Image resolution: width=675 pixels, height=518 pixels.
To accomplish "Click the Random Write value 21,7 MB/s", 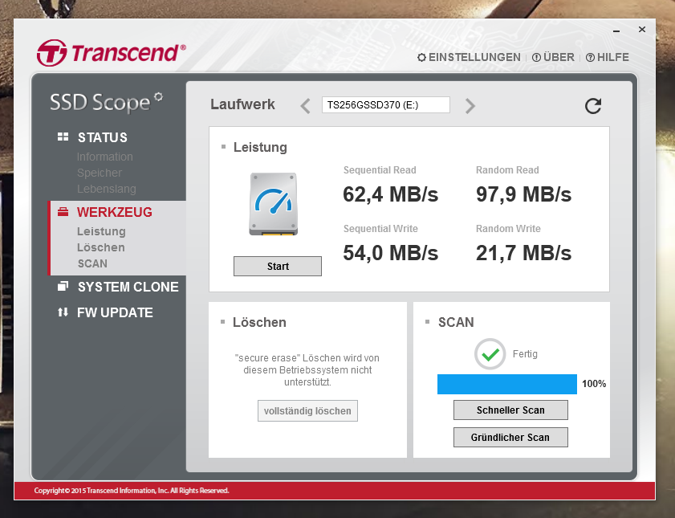I will pyautogui.click(x=523, y=253).
